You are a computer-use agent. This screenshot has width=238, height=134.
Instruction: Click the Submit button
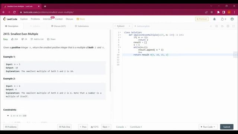[227, 127]
